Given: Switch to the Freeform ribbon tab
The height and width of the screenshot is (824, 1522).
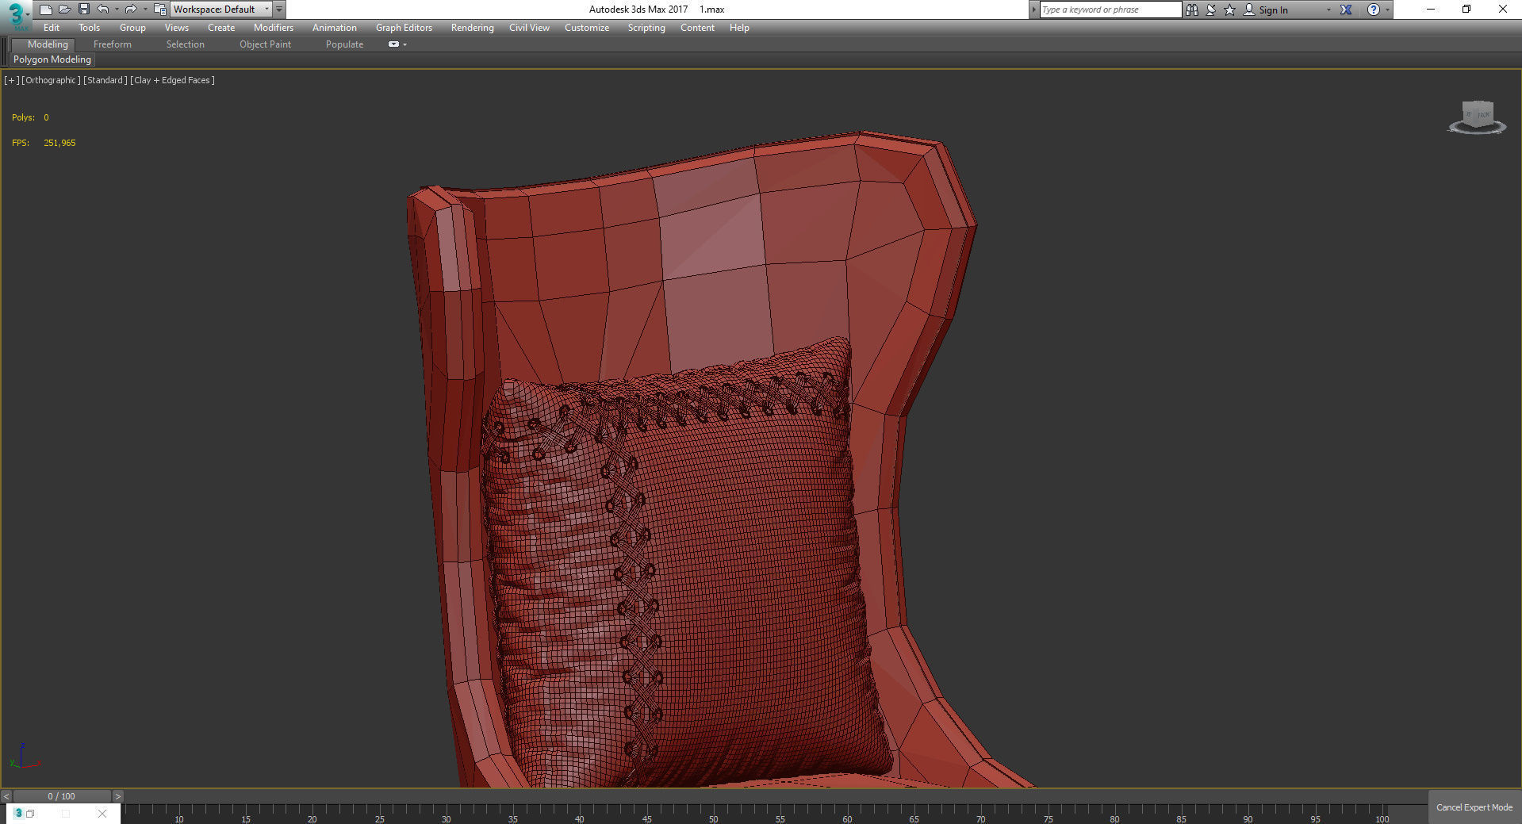Looking at the screenshot, I should pos(112,44).
